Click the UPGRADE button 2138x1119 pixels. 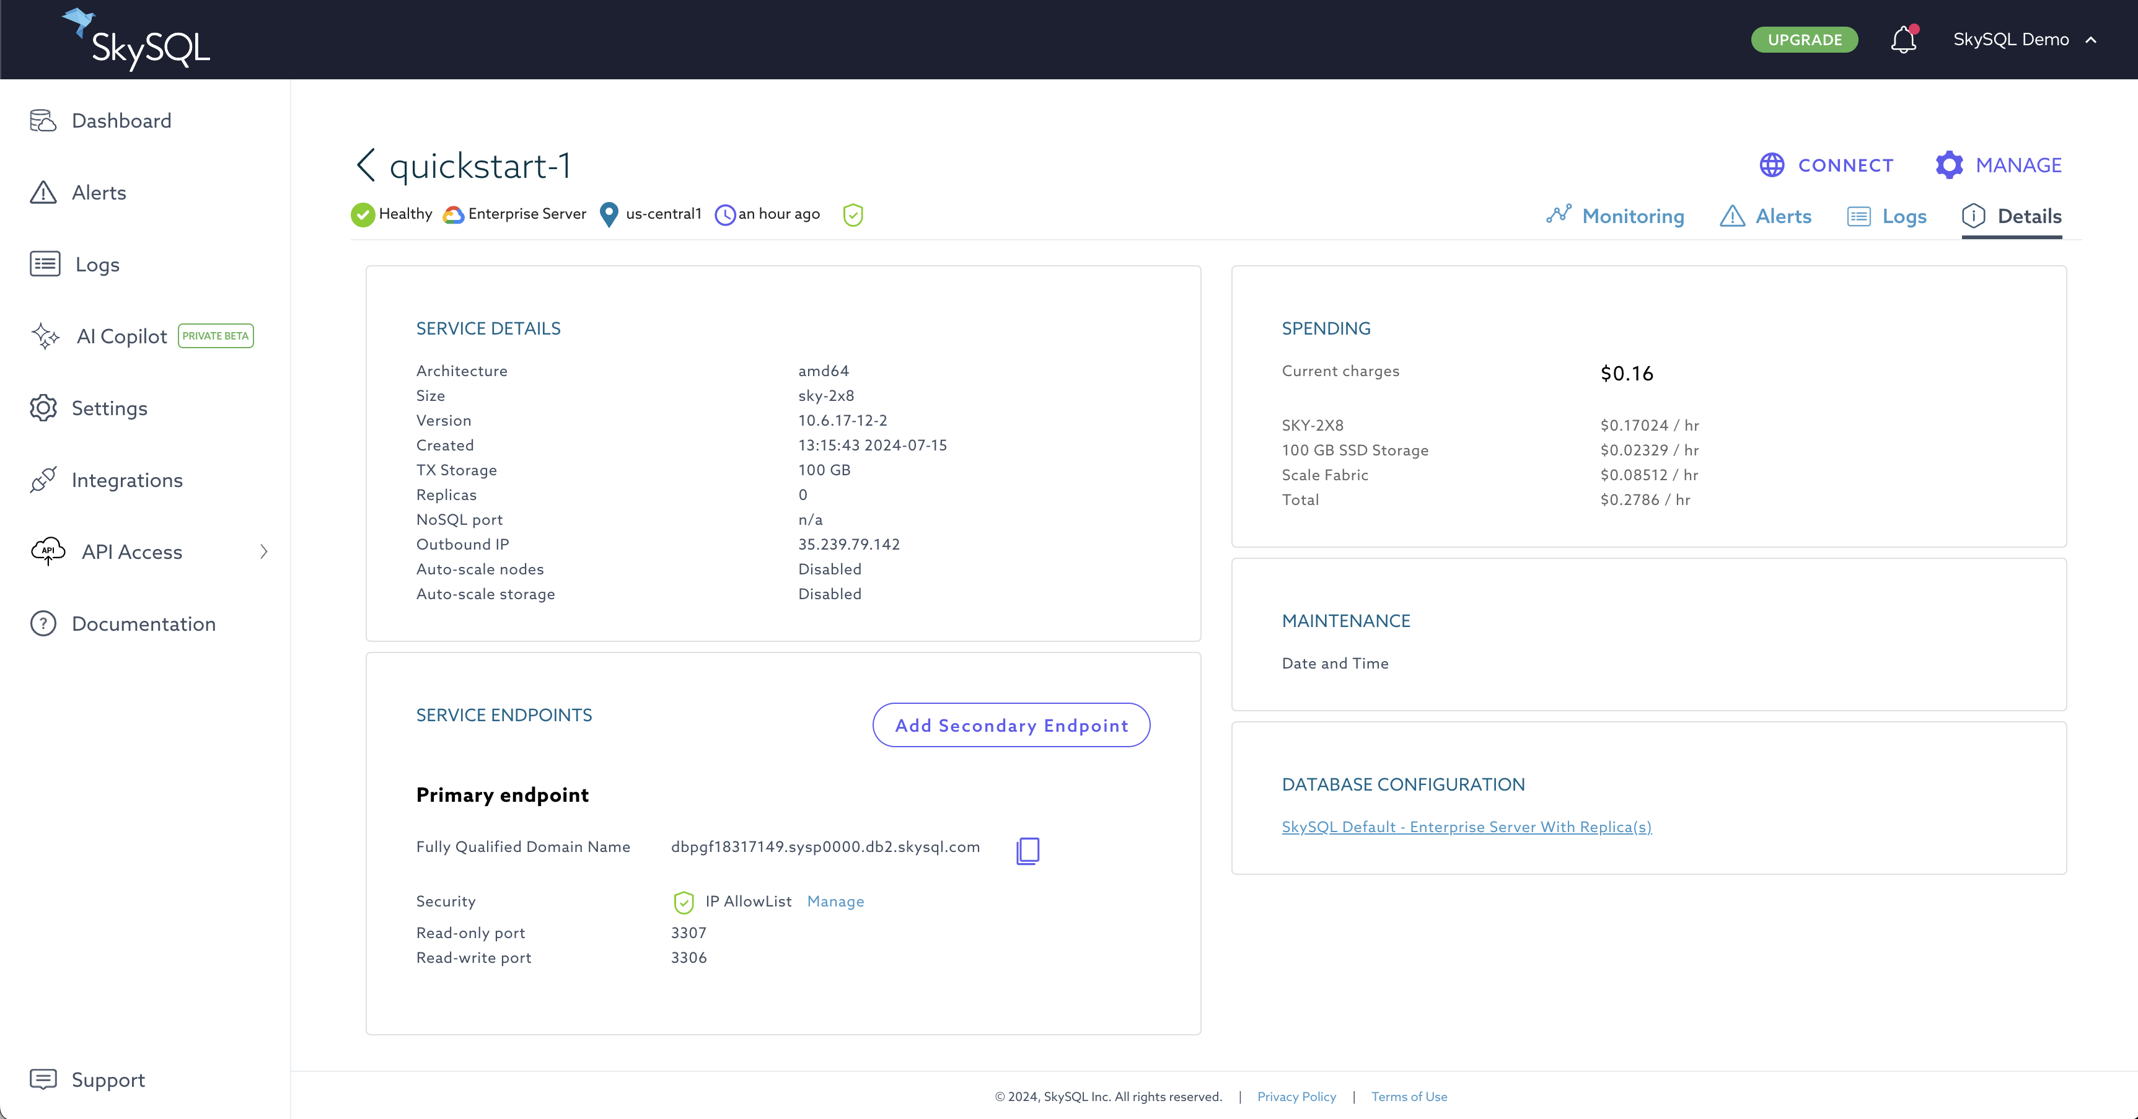coord(1805,39)
